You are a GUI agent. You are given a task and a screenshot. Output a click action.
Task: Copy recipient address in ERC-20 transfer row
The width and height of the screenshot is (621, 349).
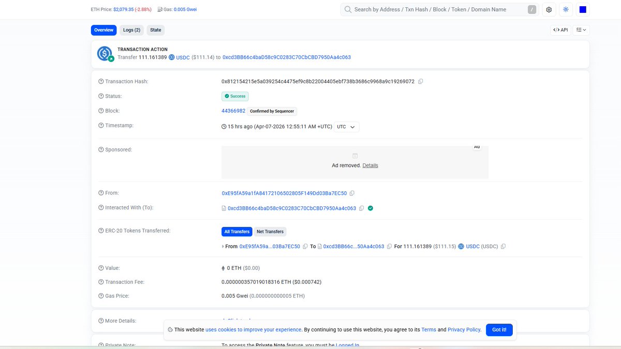coord(389,247)
